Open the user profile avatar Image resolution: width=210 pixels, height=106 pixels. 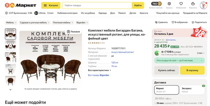coord(204,5)
